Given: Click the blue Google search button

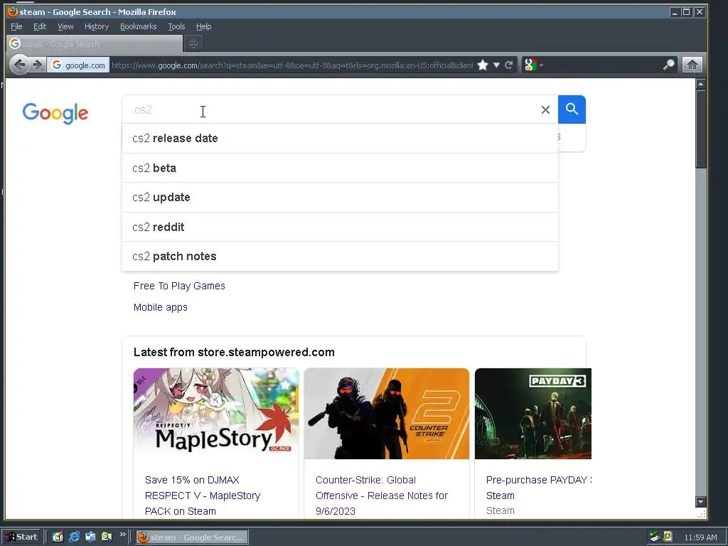Looking at the screenshot, I should tap(572, 109).
